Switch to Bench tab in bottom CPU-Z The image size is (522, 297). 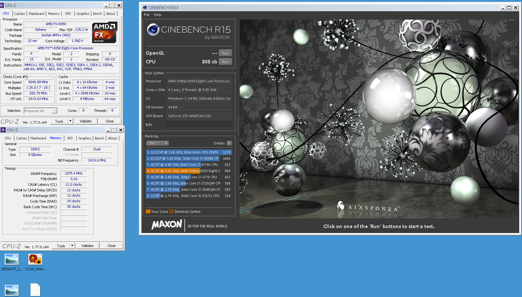[99, 138]
